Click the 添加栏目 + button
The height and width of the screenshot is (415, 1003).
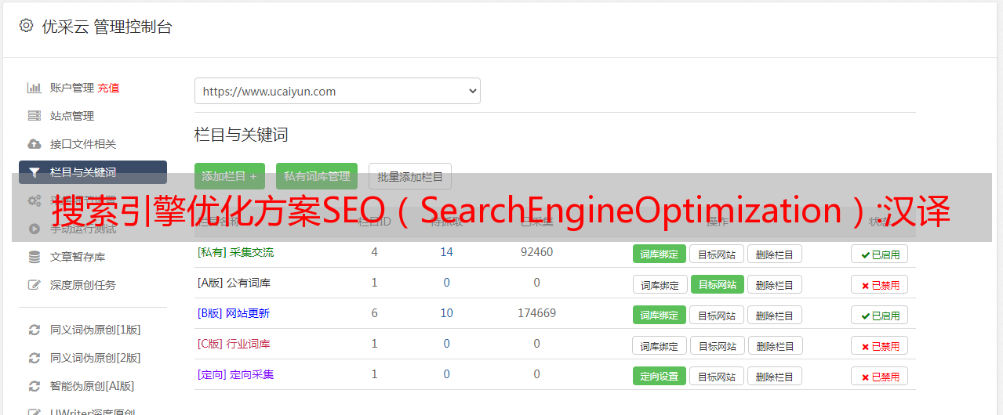coord(230,176)
